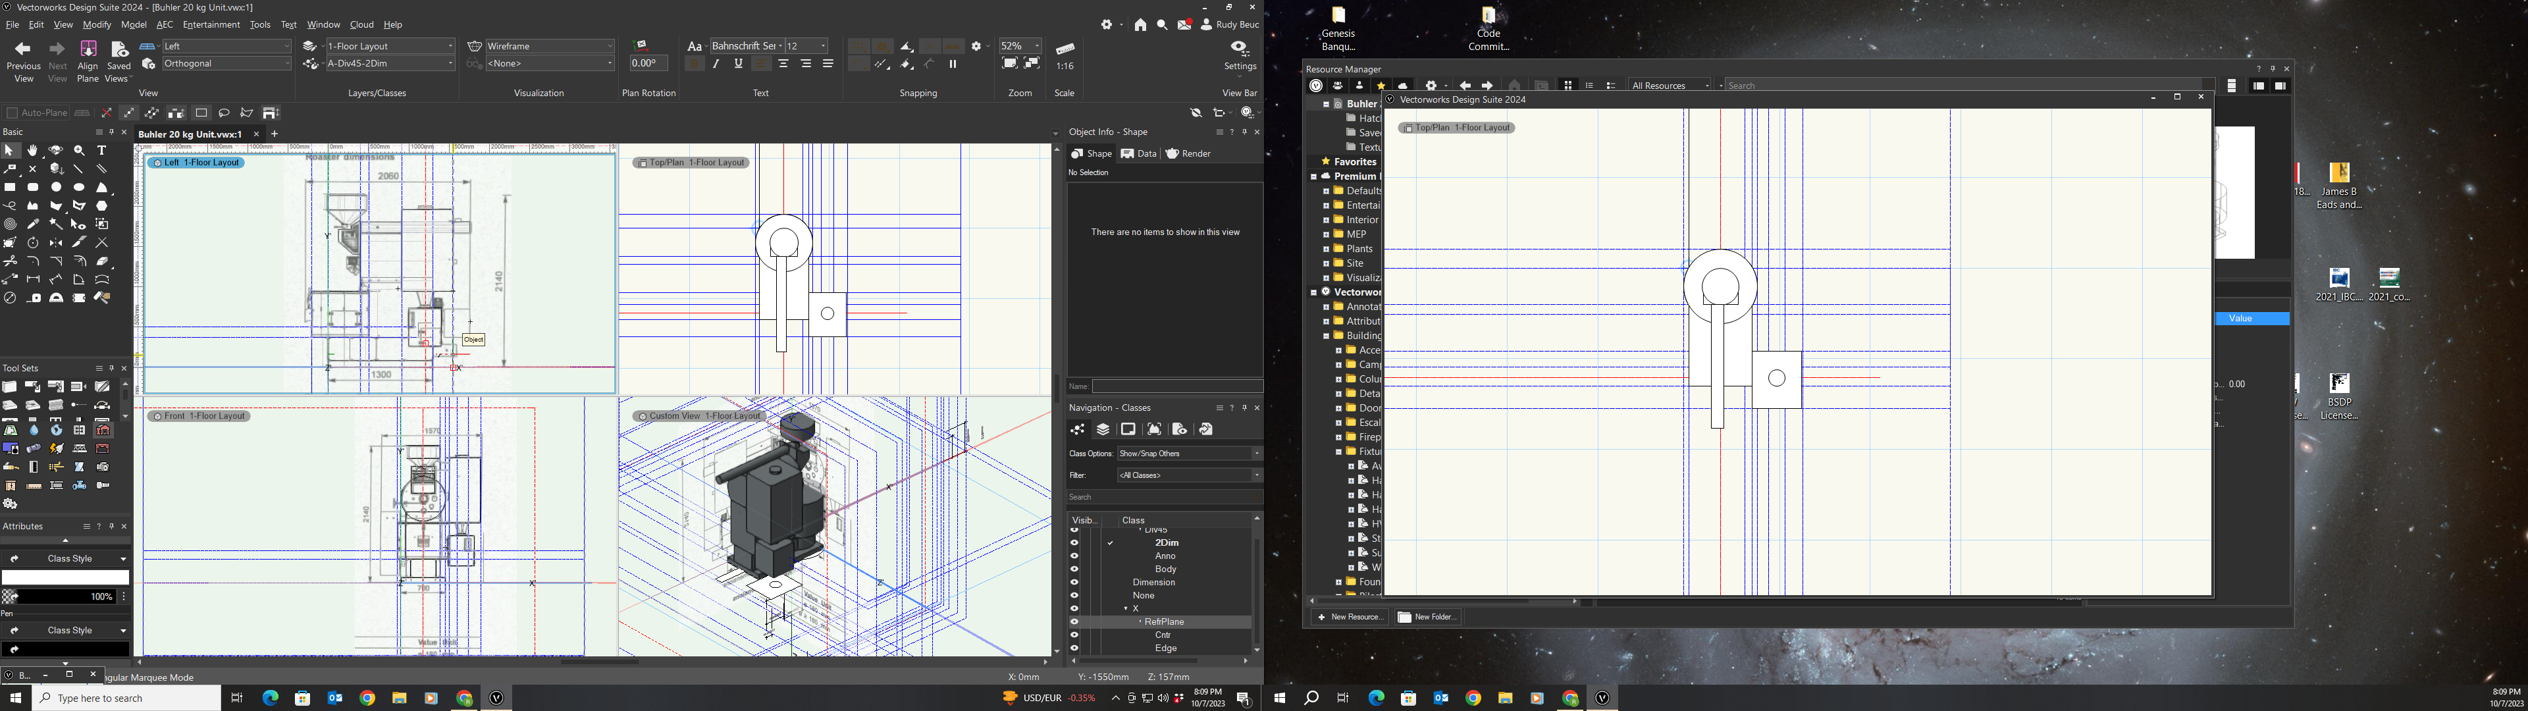Screen dimensions: 2528x711
Task: Open the Design Layers tab in Navigation
Action: (1103, 429)
